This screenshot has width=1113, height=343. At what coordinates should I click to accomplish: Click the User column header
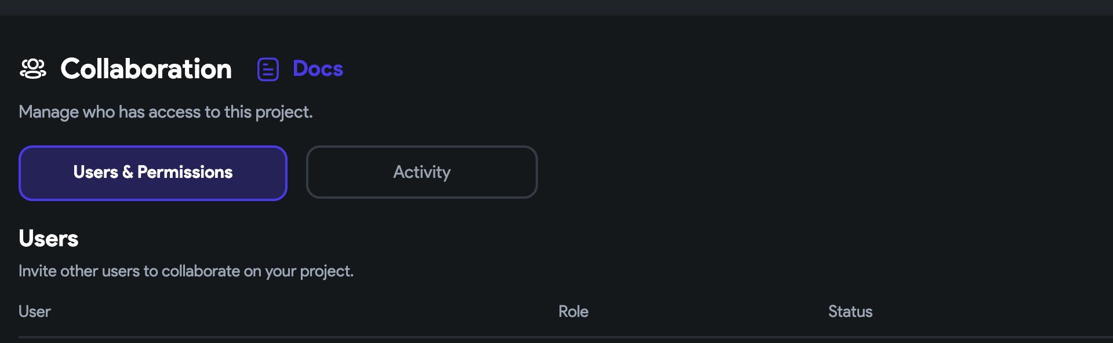tap(35, 312)
